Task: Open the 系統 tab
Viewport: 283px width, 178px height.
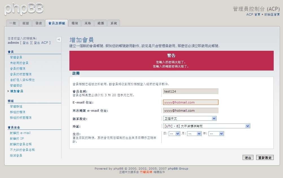Action: point(114,23)
